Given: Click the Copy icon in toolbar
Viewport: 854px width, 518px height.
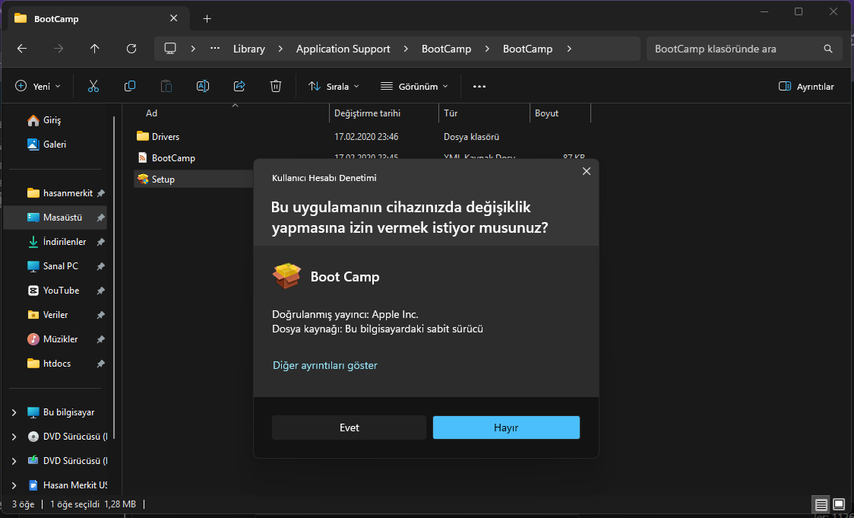Looking at the screenshot, I should click(130, 86).
